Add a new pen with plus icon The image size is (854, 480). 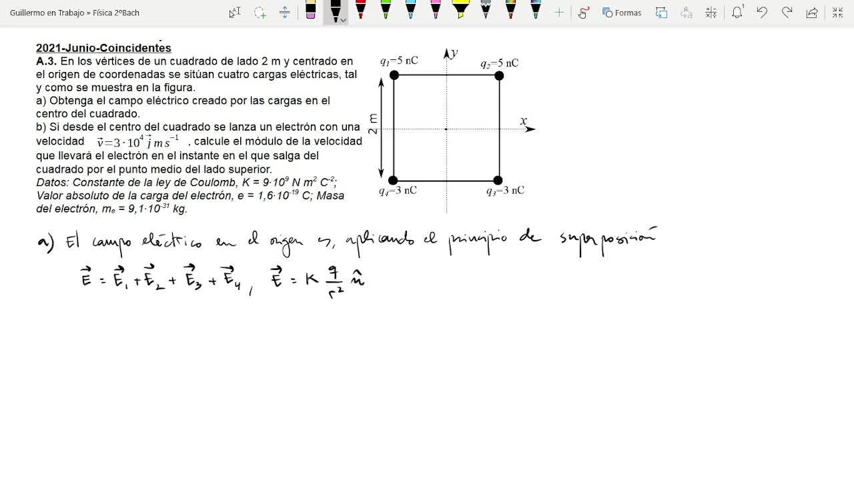[559, 13]
